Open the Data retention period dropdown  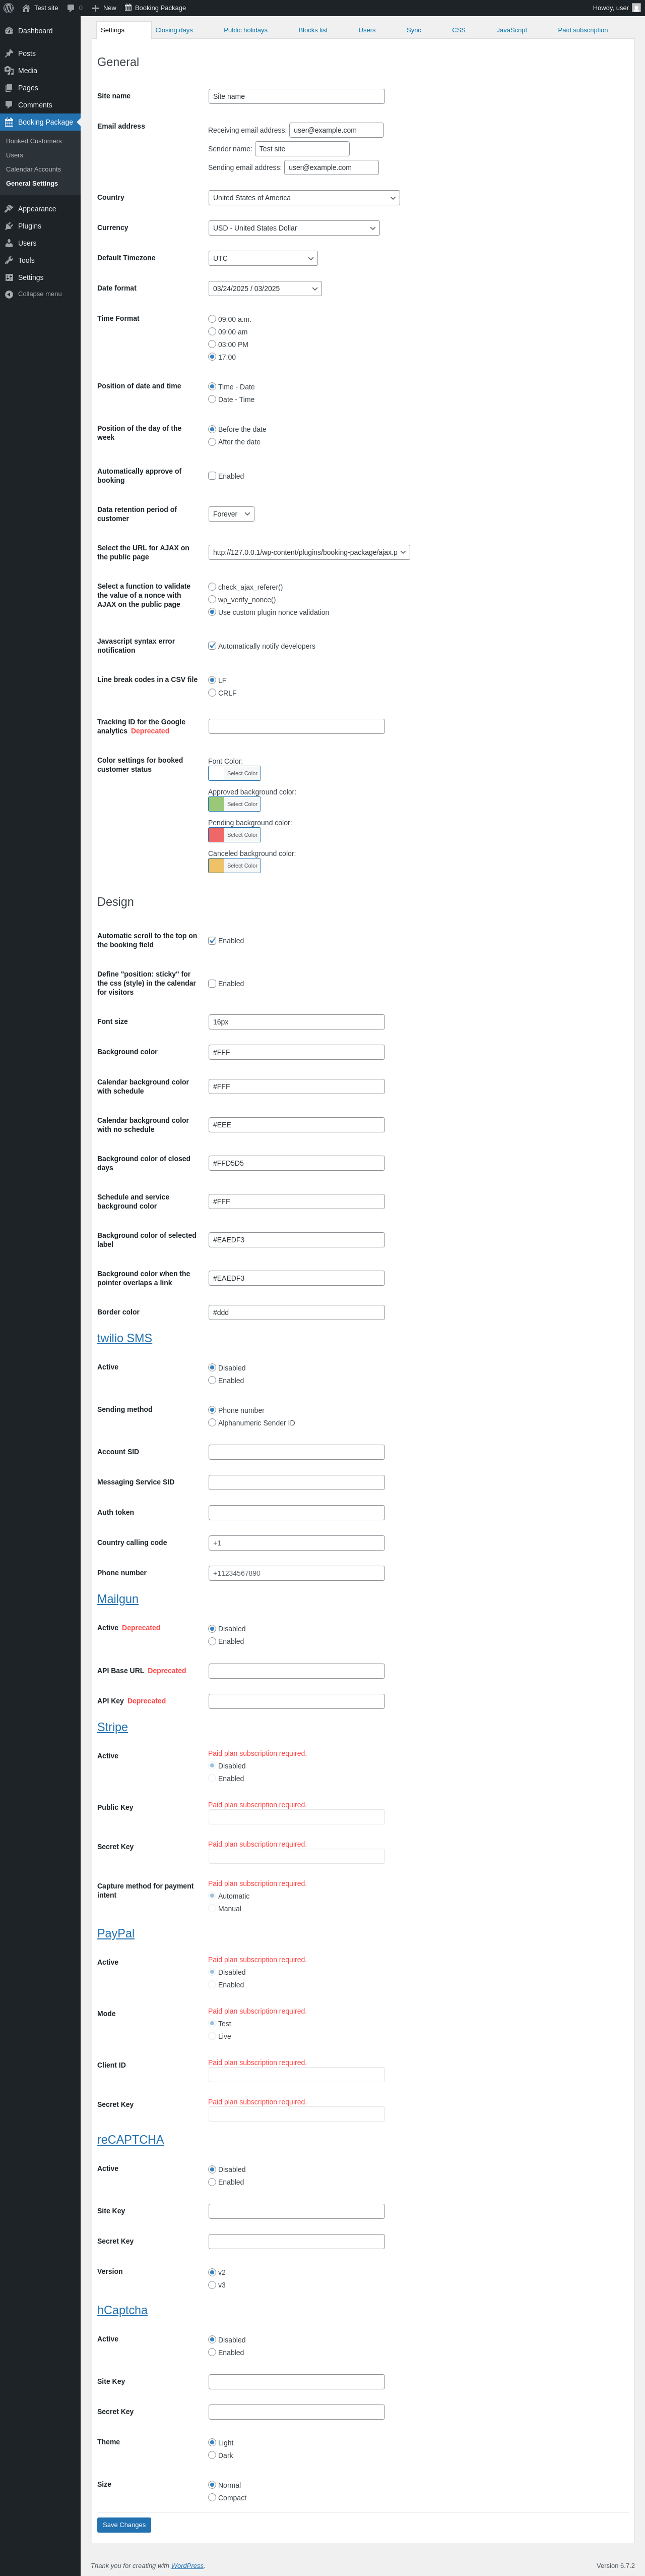pos(231,514)
